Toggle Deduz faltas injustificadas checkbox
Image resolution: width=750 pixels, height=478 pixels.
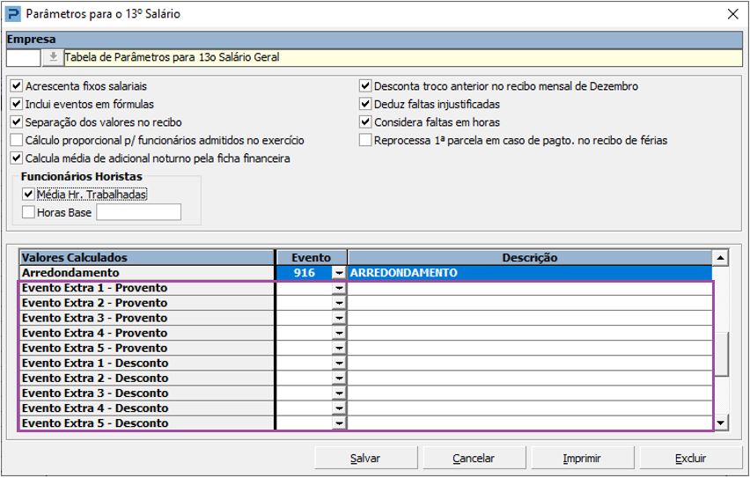(365, 105)
